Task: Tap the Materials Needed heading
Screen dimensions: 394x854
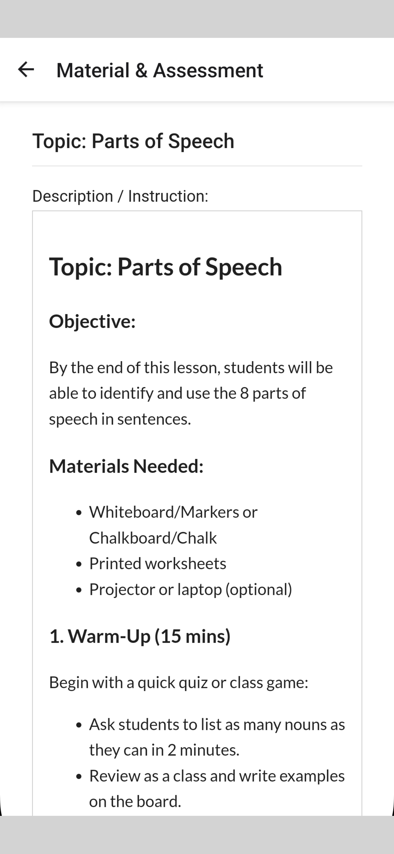Action: pyautogui.click(x=126, y=466)
